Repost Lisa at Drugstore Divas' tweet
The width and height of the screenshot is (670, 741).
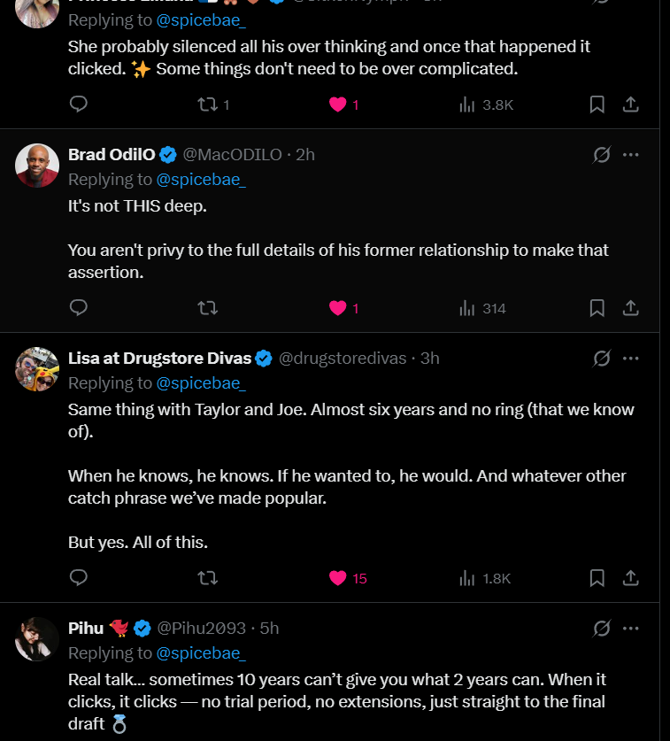coord(207,578)
